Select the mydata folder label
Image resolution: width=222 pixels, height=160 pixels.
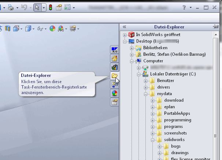(164, 94)
